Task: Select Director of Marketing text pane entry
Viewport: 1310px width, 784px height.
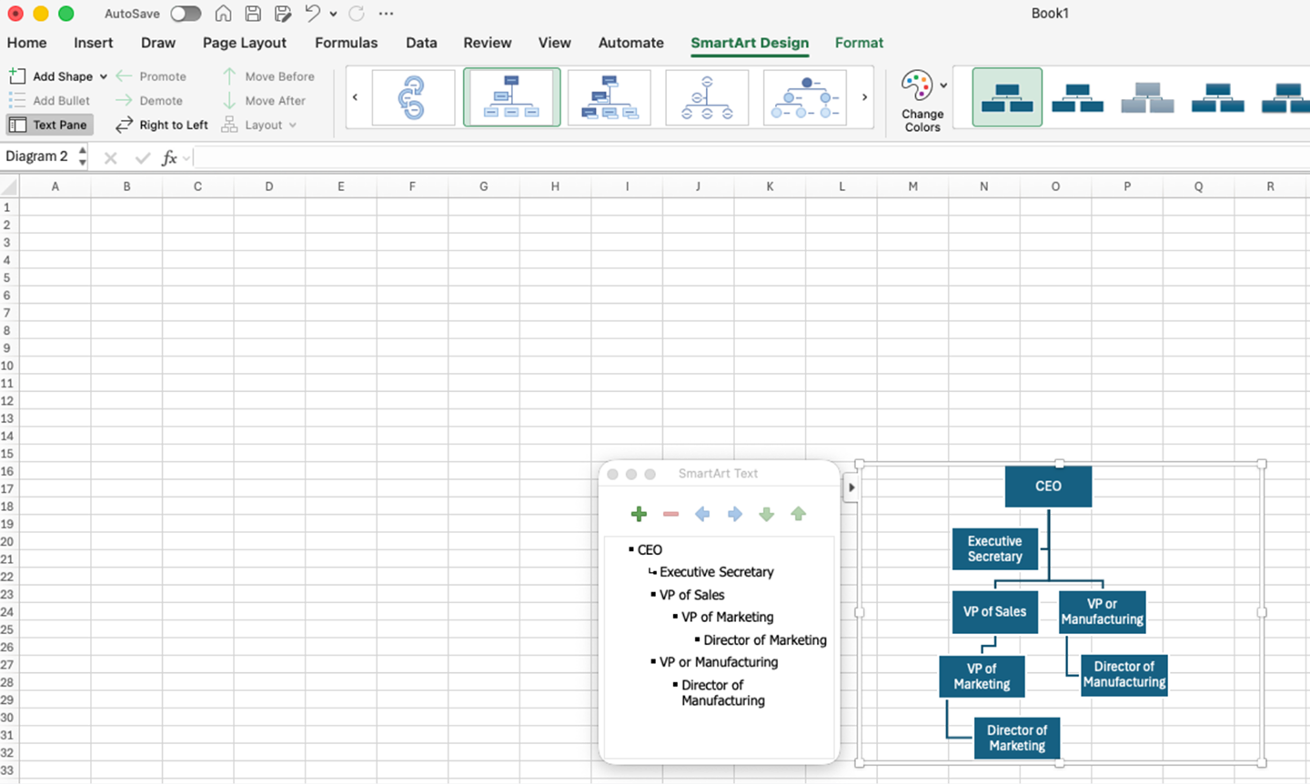Action: click(x=765, y=640)
